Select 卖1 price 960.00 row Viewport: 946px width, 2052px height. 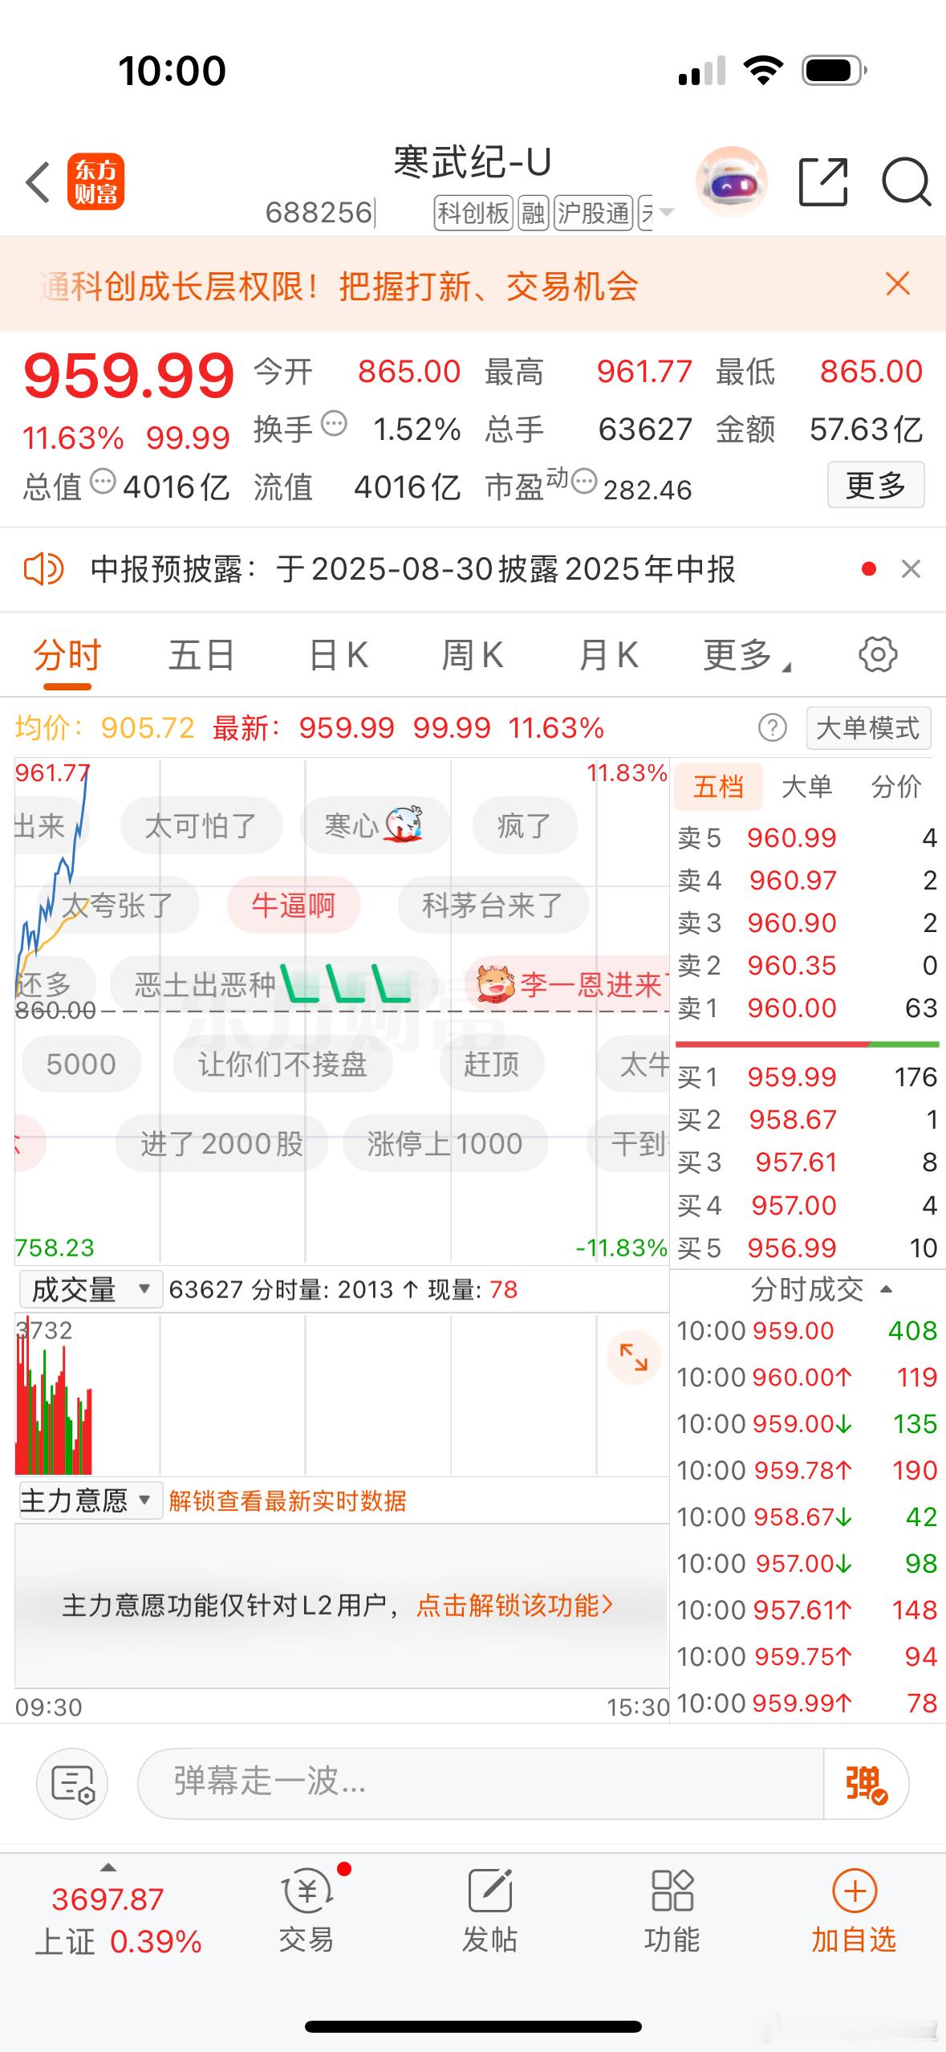(807, 1008)
